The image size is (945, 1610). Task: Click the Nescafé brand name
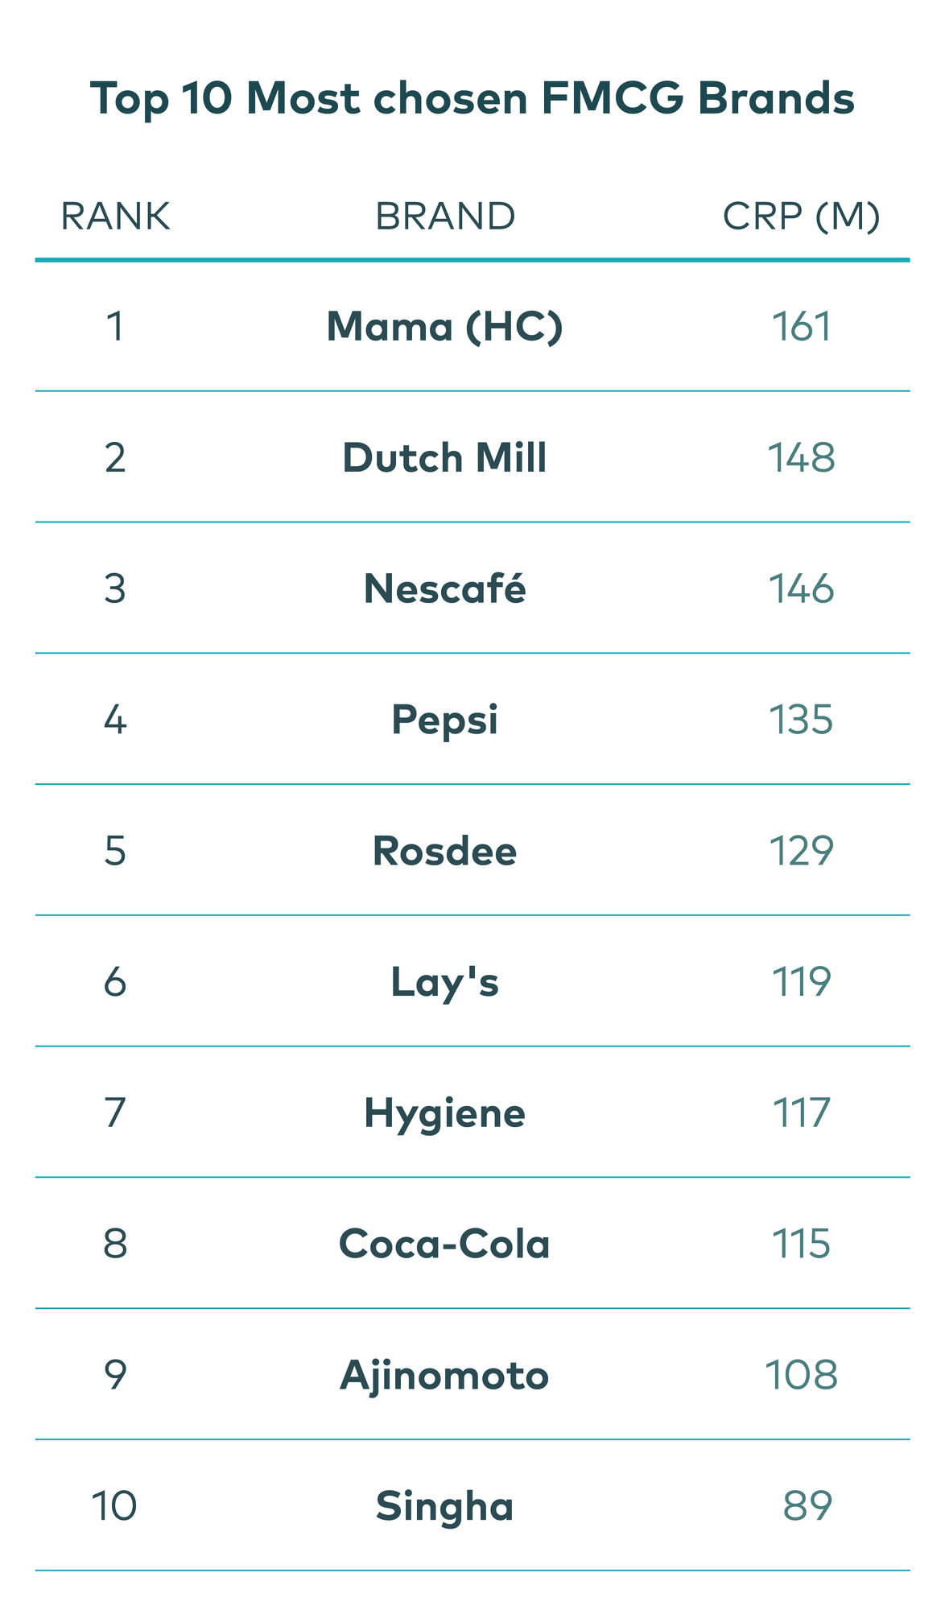coord(445,588)
